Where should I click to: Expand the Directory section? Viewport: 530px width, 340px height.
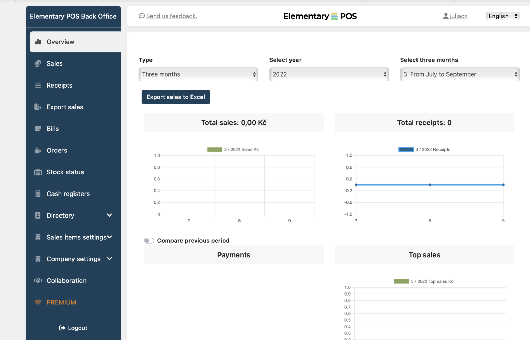point(109,215)
